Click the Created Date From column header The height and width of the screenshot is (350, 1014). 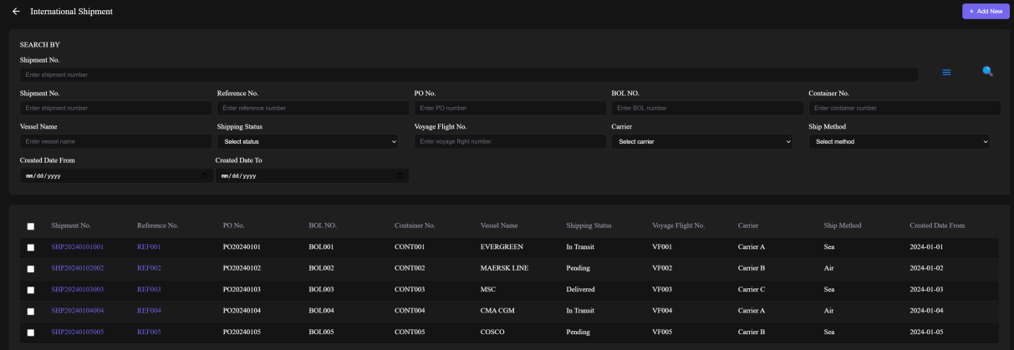click(941, 226)
